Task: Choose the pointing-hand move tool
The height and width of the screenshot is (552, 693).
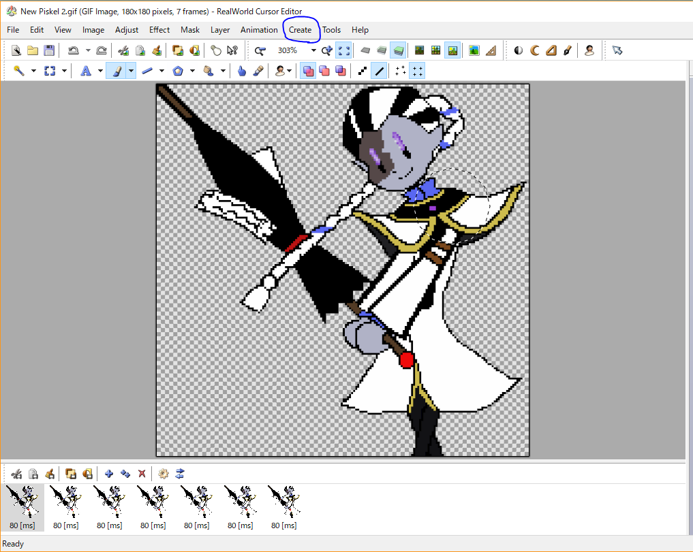Action: pyautogui.click(x=242, y=71)
